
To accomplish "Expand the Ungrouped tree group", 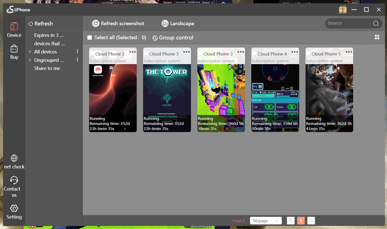I will [30, 60].
